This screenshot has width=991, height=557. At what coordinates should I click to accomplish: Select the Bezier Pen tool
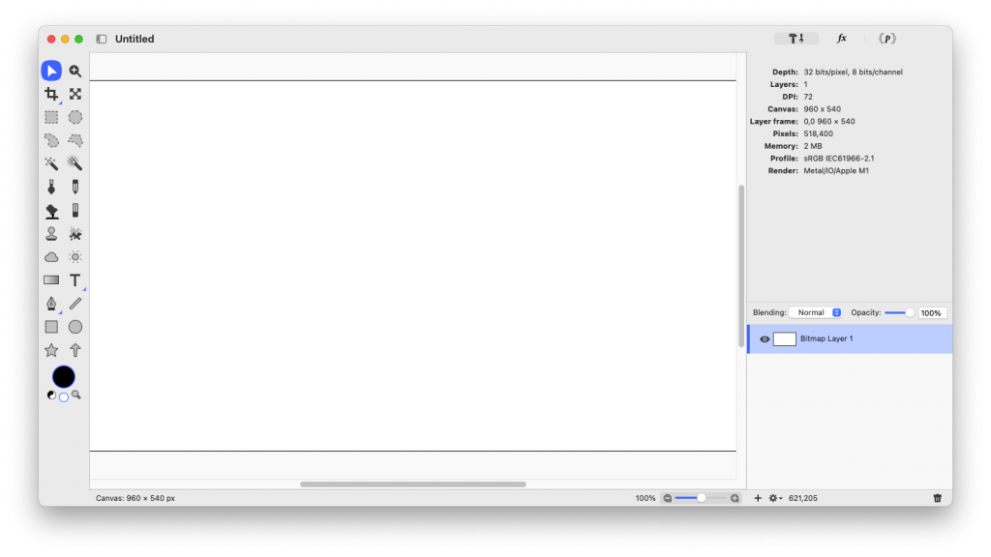[x=51, y=303]
